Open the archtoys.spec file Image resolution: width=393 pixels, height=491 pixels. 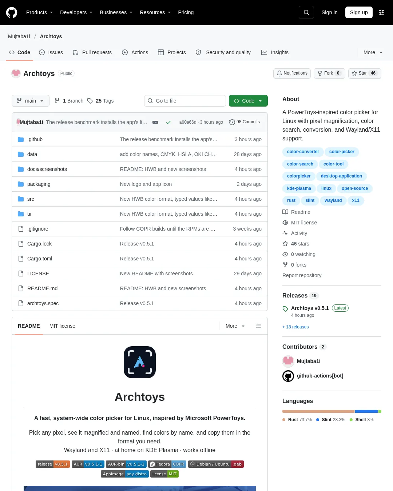pos(43,303)
